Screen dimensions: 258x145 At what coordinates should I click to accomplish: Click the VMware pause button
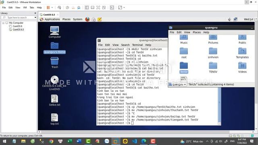pyautogui.click(x=48, y=8)
